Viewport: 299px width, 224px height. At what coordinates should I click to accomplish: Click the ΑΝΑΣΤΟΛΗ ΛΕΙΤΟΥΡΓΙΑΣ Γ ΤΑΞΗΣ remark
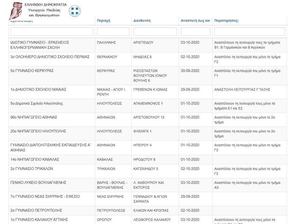(x=242, y=89)
